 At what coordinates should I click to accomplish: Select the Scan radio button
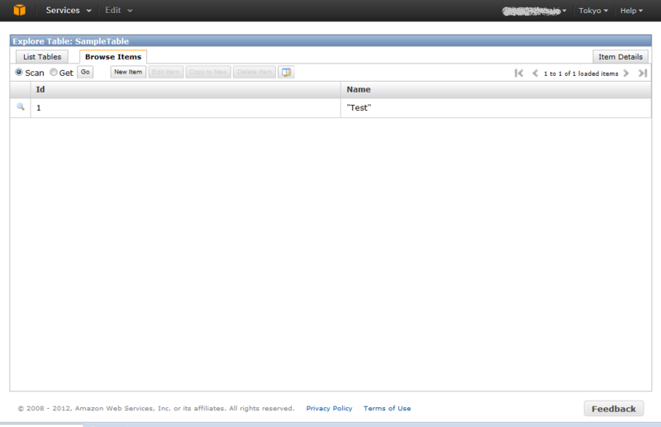19,72
